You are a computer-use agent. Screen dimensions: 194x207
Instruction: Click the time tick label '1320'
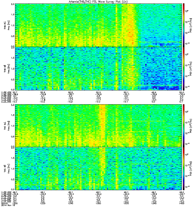[x=126, y=203]
